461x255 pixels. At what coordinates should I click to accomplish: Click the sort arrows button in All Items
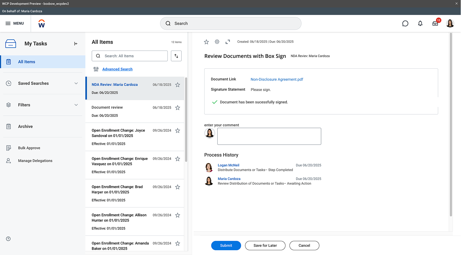tap(176, 56)
